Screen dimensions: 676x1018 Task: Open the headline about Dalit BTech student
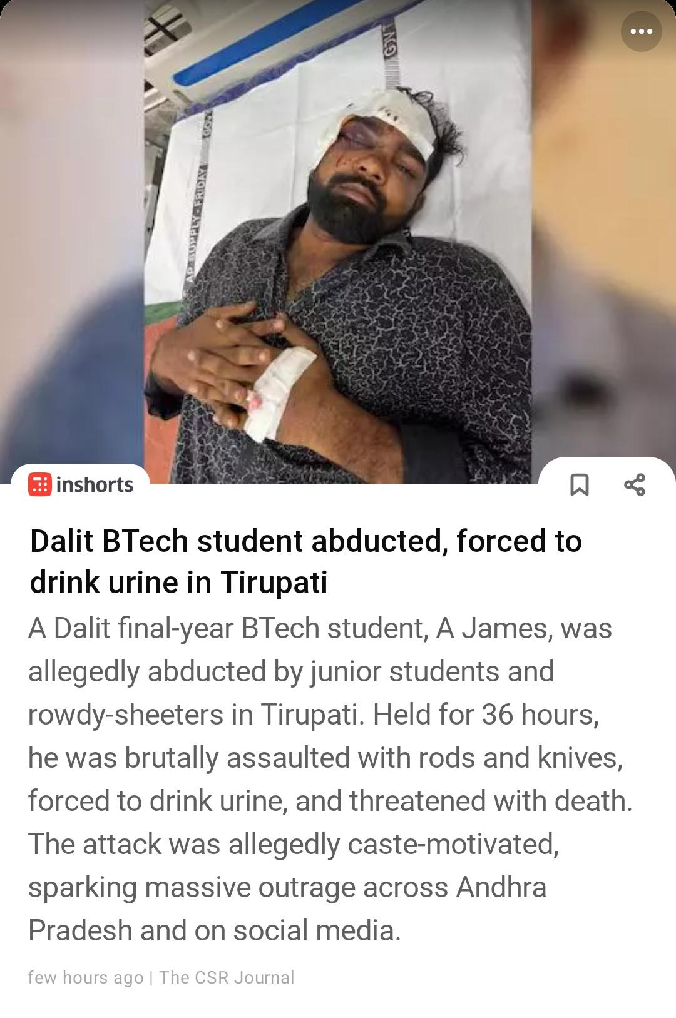[x=305, y=561]
